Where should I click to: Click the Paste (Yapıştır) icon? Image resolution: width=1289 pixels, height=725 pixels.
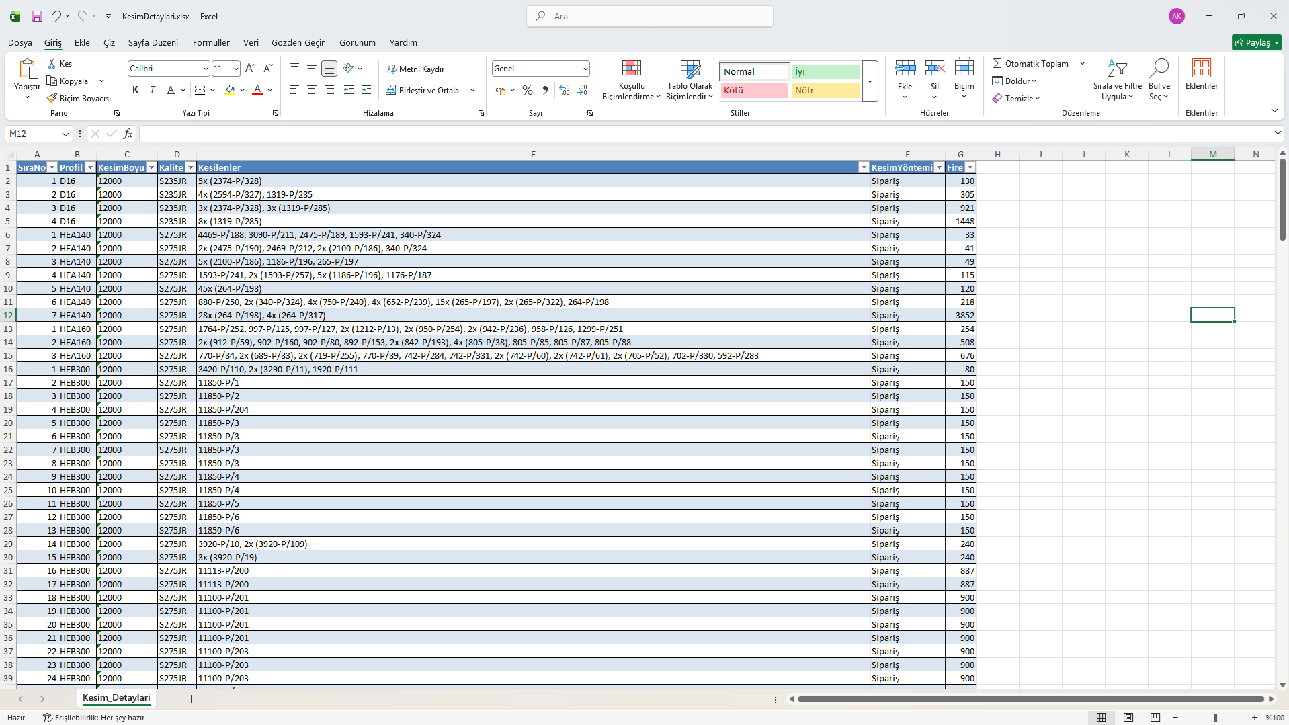click(x=28, y=69)
